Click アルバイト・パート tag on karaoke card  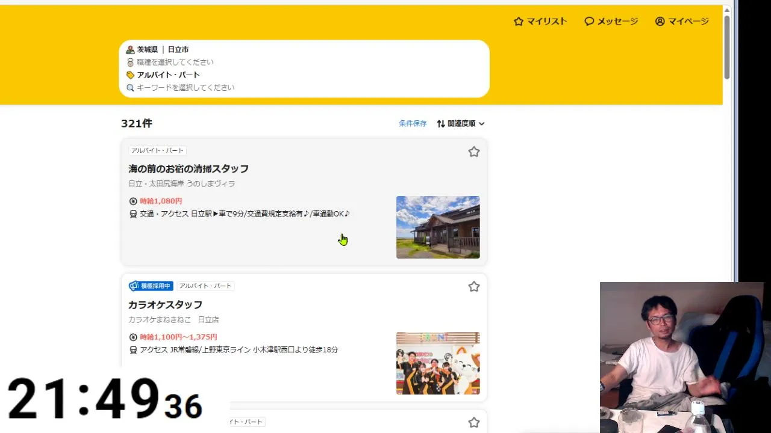205,286
